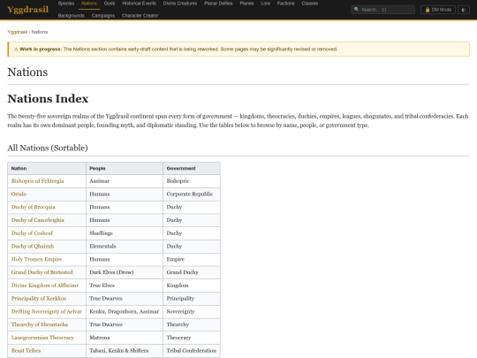
Task: Go to Historical Events section
Action: [139, 4]
